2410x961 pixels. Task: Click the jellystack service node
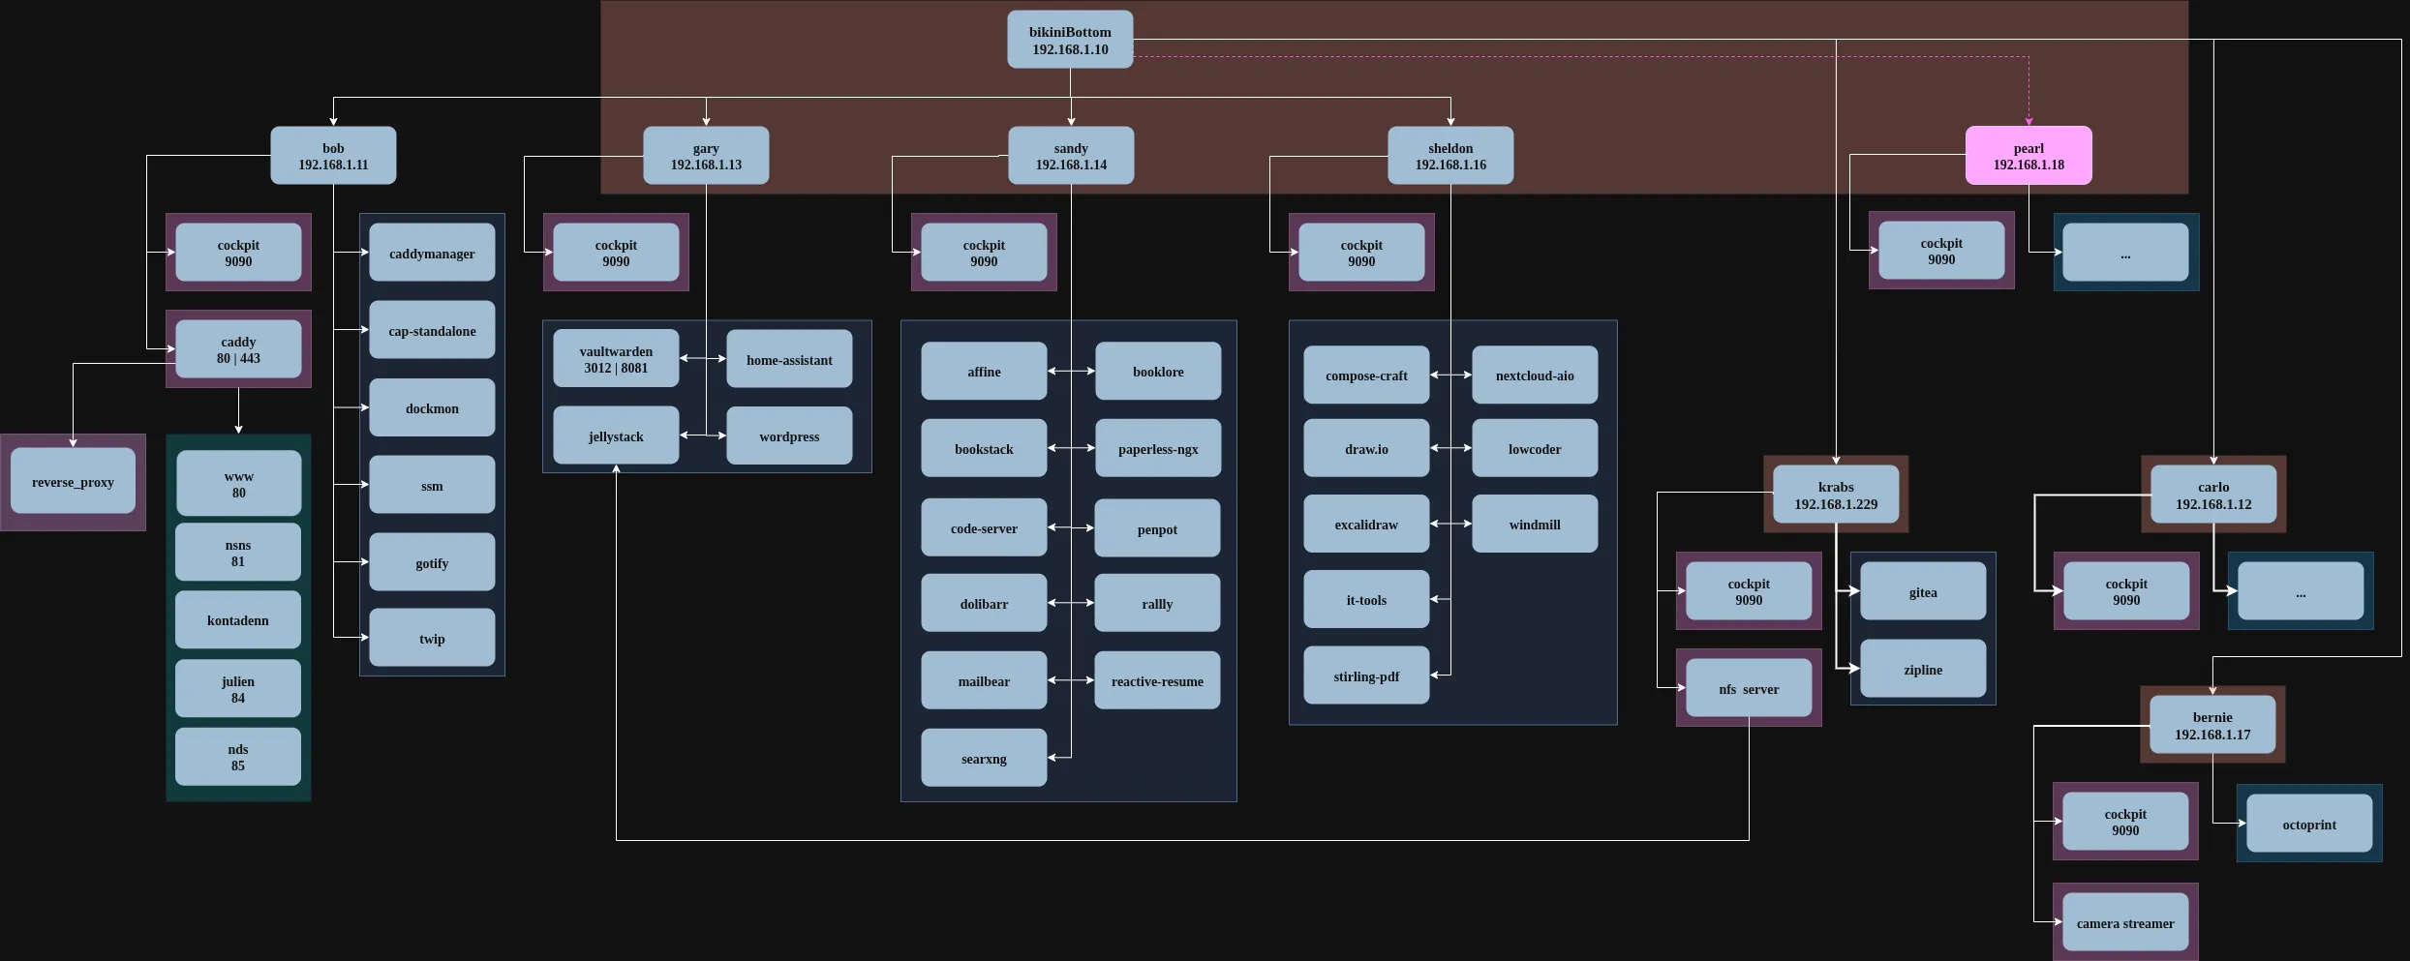(x=616, y=436)
